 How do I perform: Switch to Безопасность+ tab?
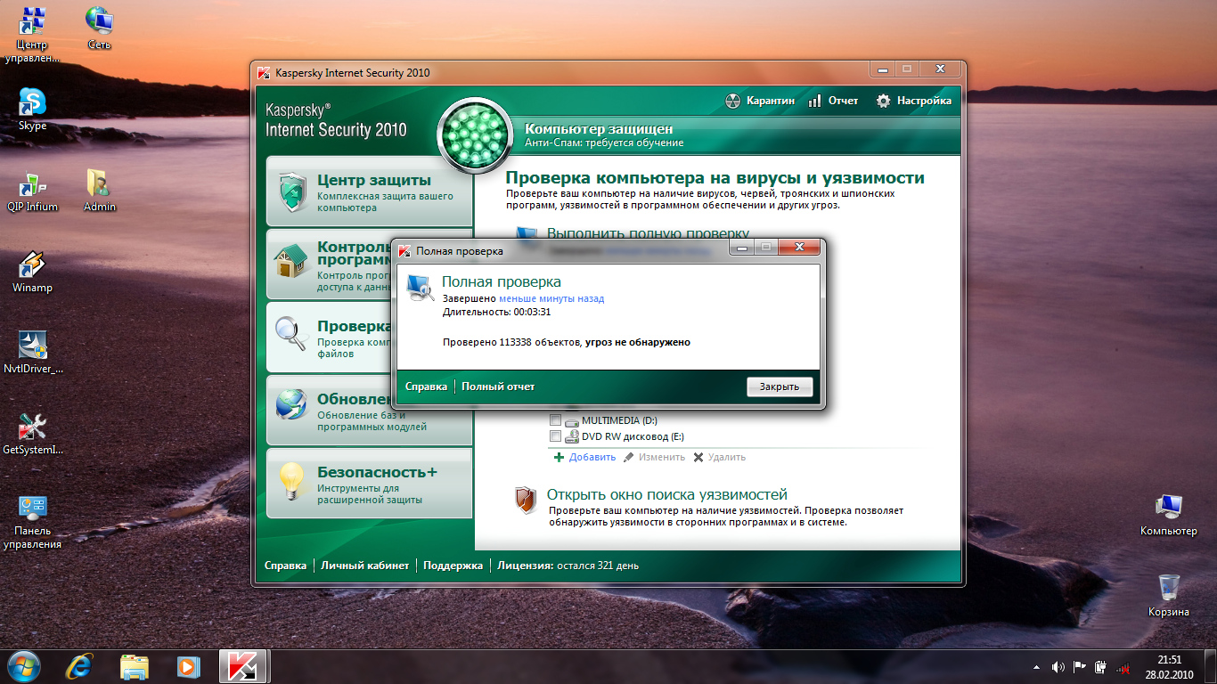[370, 483]
